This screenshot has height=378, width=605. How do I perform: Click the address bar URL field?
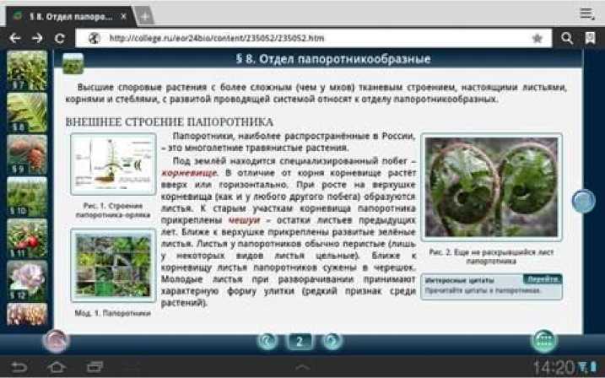coord(313,38)
